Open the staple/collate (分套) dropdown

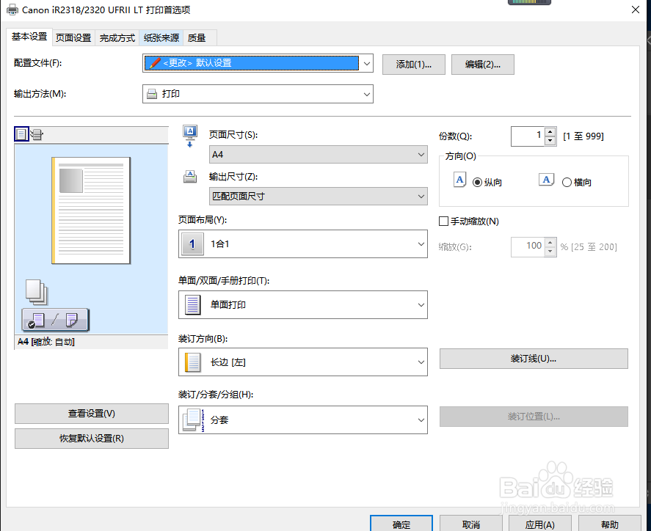[x=302, y=420]
